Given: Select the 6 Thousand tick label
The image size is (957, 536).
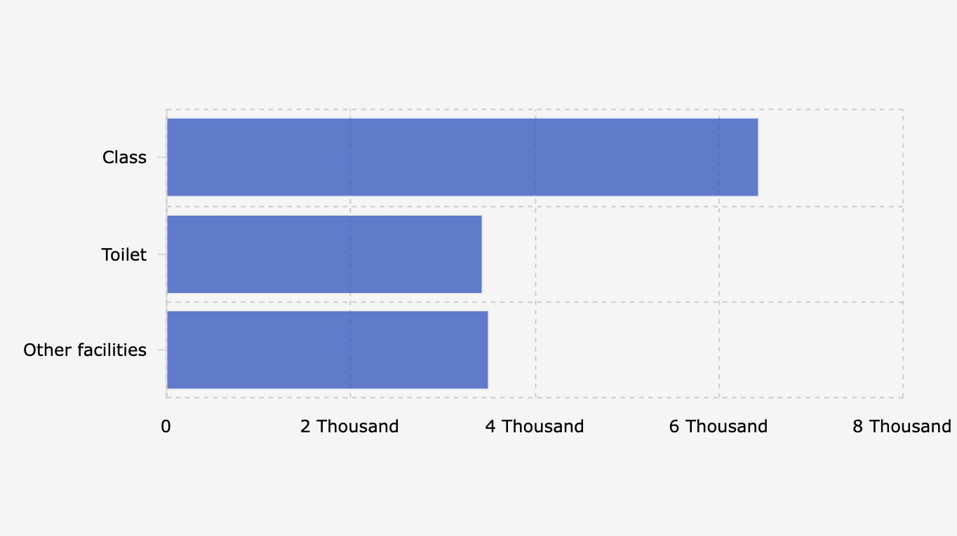Looking at the screenshot, I should [718, 427].
